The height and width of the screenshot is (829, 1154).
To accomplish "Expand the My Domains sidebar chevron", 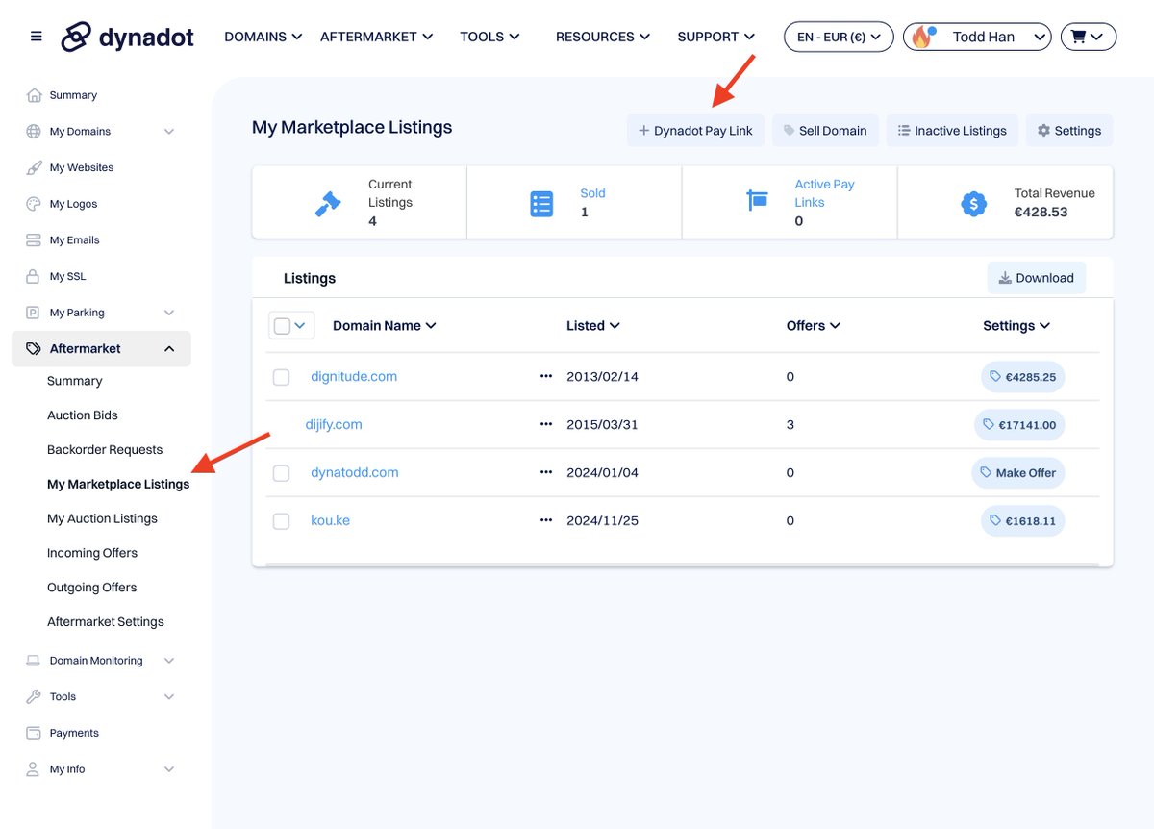I will [169, 132].
